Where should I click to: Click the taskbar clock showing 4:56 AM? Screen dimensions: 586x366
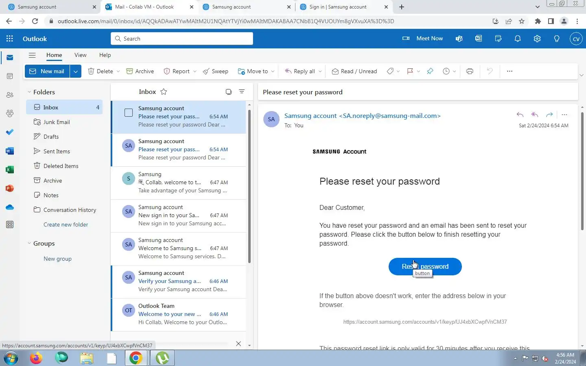click(x=565, y=358)
